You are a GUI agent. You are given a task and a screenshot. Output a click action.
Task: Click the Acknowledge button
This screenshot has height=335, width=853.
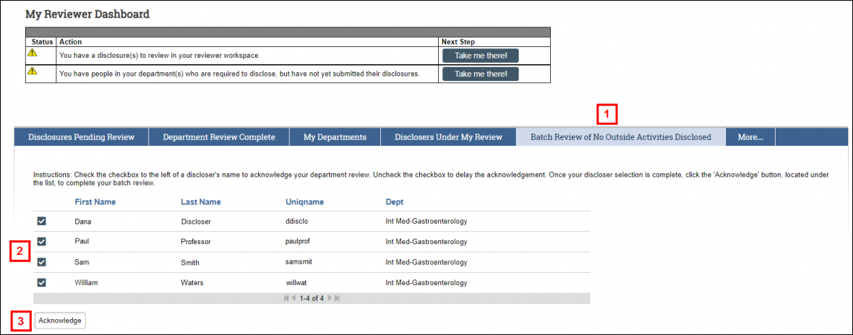tap(60, 321)
